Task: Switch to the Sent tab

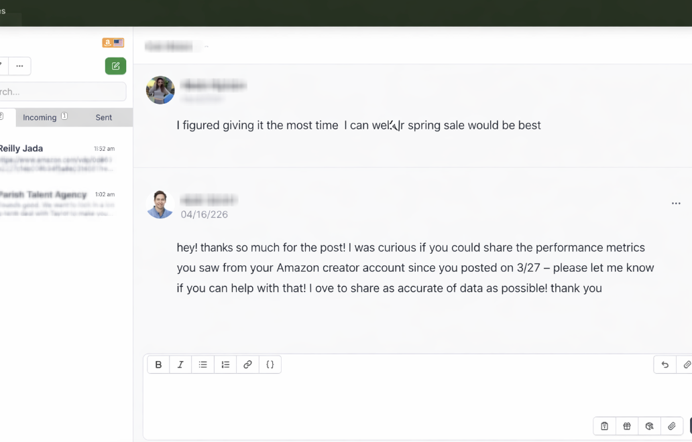Action: coord(104,117)
